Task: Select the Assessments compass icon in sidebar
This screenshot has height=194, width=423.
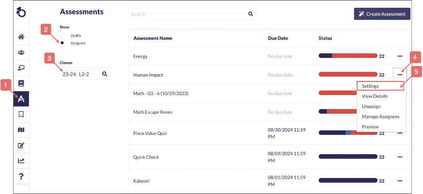Action: coord(21,99)
